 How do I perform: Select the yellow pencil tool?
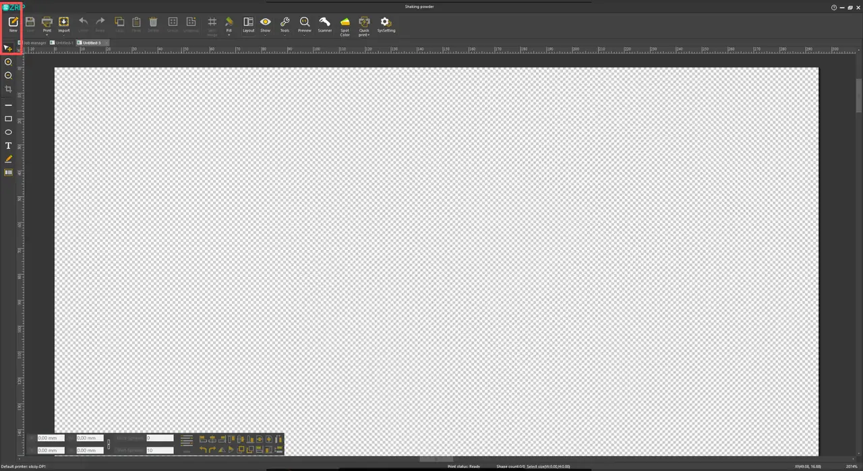(8, 159)
